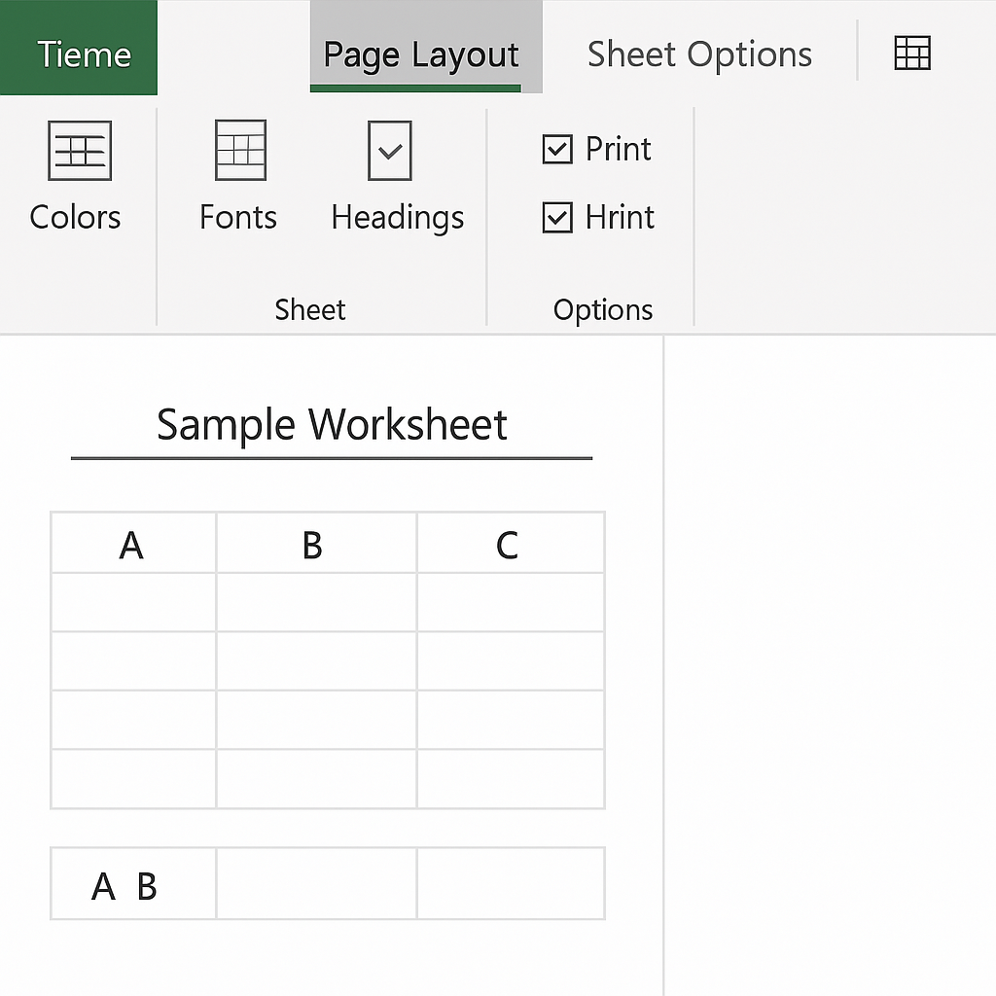The image size is (996, 996).
Task: Click the cell containing A B
Action: (132, 883)
